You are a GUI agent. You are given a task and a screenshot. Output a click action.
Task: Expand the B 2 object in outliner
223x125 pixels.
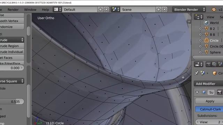200,28
